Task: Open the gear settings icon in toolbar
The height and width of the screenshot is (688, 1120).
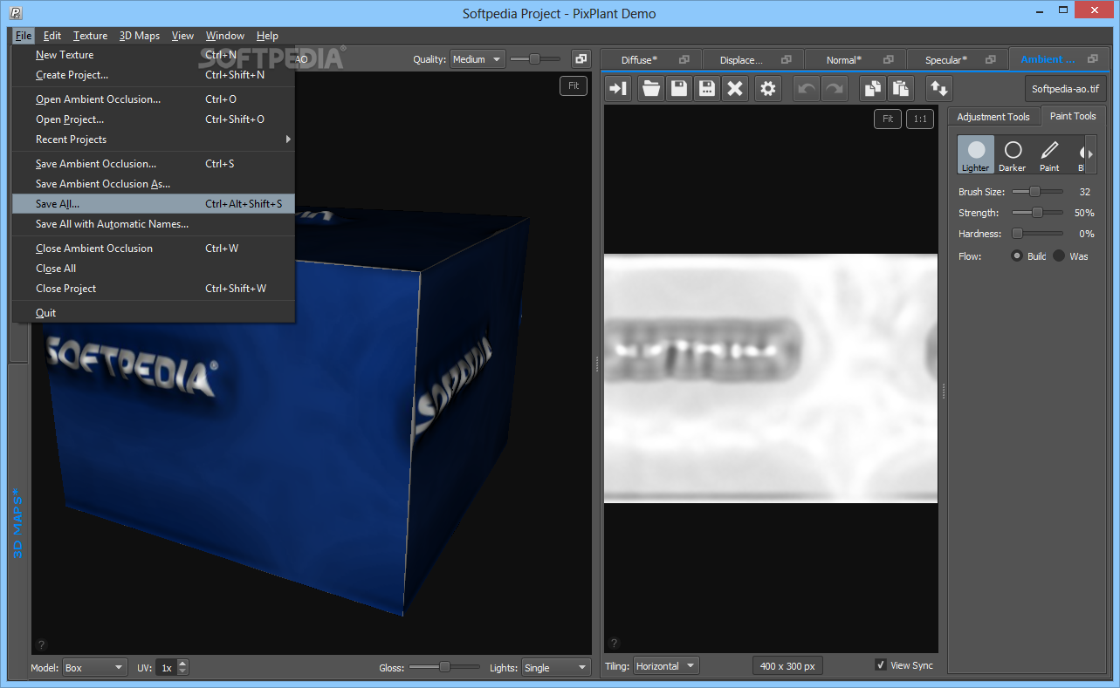Action: point(767,88)
